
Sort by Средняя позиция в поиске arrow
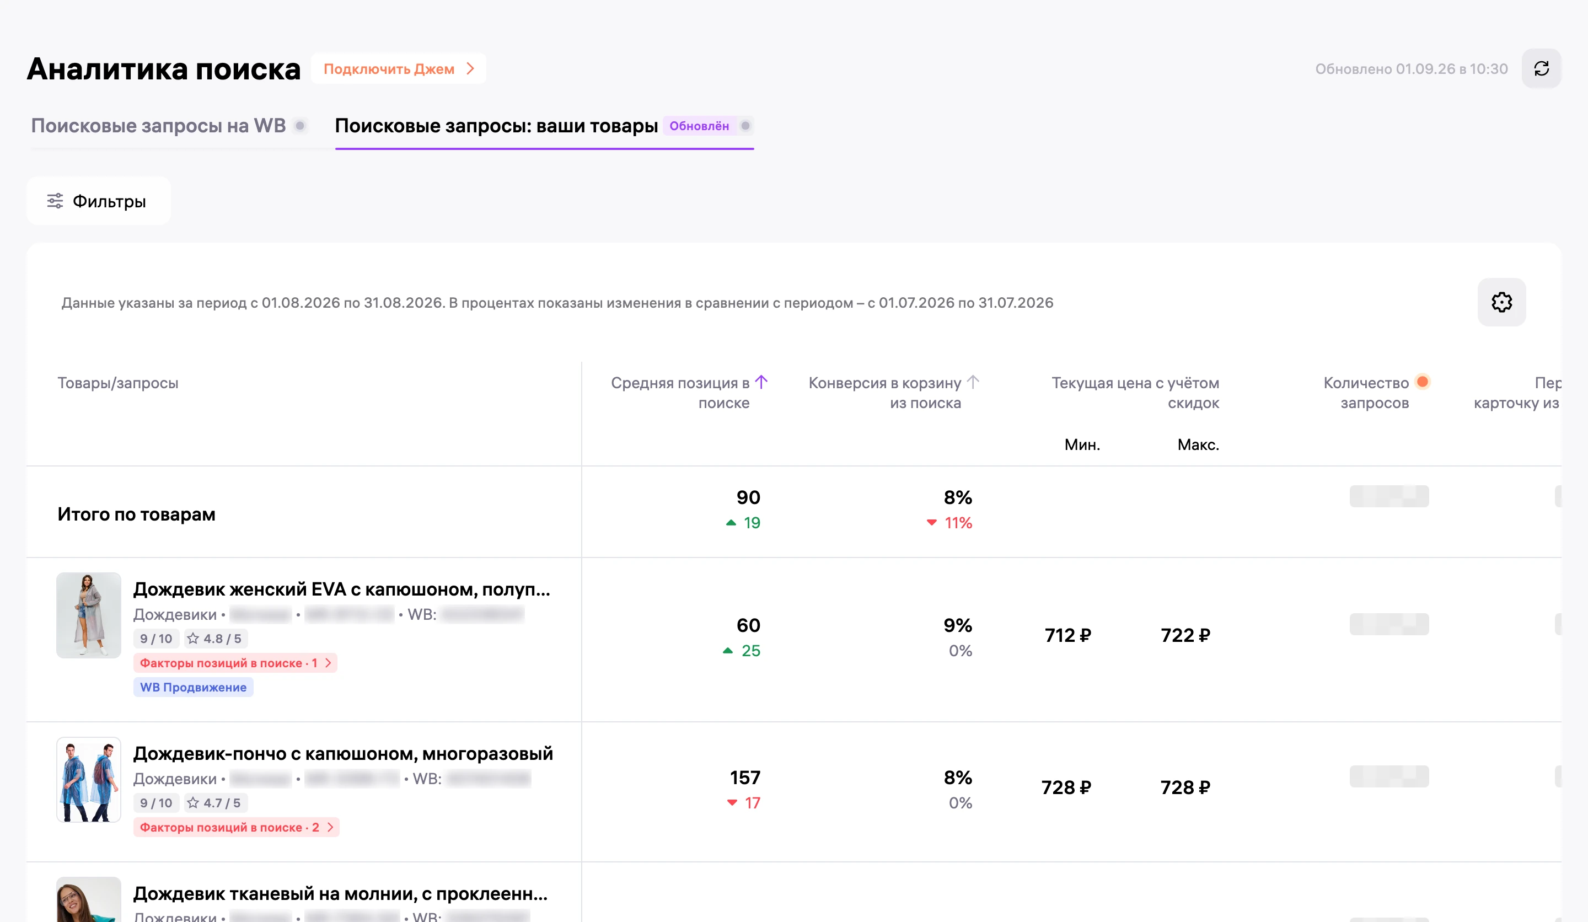click(761, 382)
